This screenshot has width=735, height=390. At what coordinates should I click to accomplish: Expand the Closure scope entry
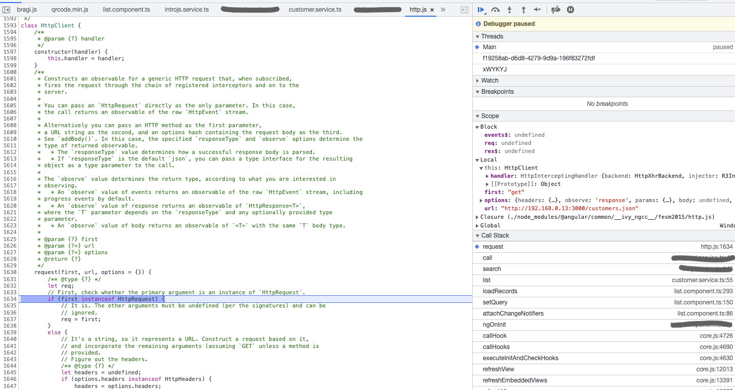point(477,217)
